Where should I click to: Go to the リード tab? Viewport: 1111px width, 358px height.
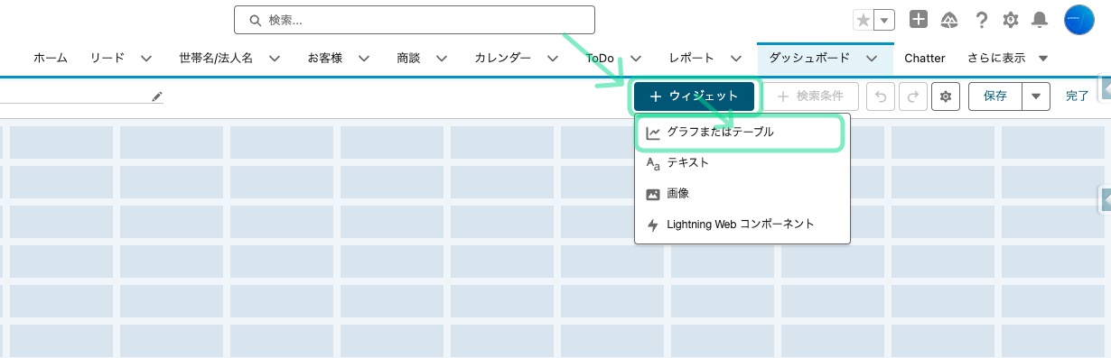107,58
